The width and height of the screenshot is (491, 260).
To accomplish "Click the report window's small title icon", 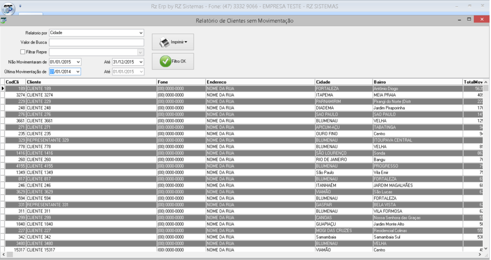I will pyautogui.click(x=4, y=21).
